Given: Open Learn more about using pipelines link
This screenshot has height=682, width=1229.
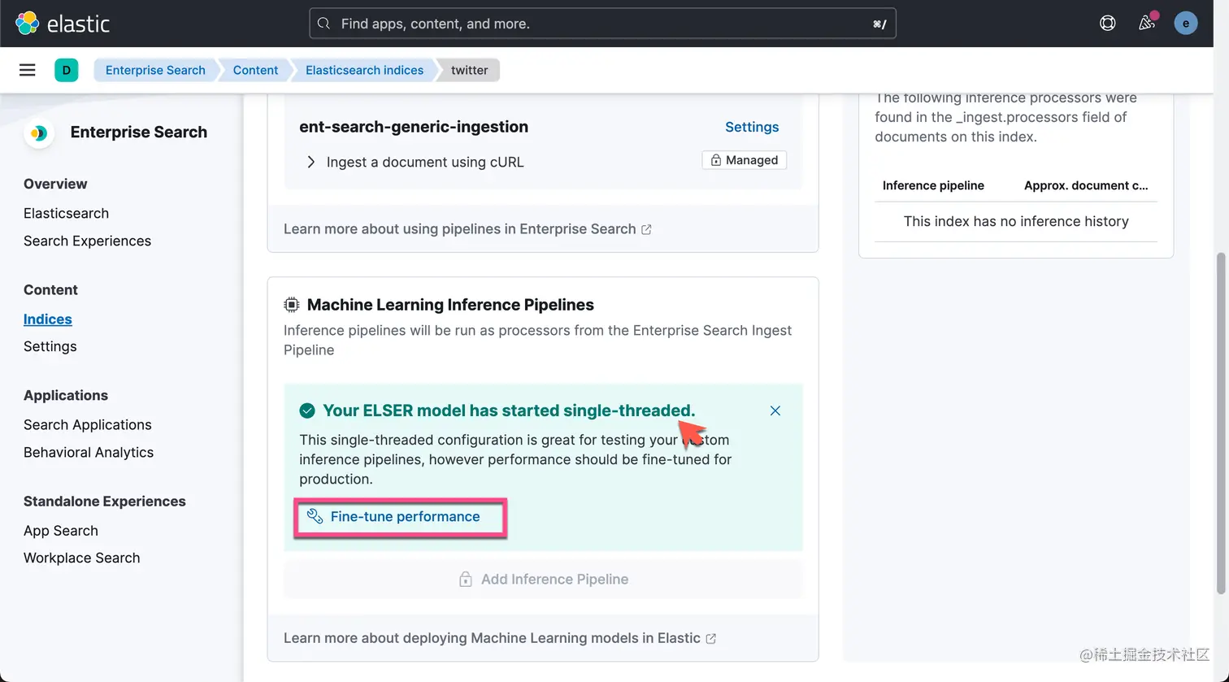Looking at the screenshot, I should (x=459, y=229).
